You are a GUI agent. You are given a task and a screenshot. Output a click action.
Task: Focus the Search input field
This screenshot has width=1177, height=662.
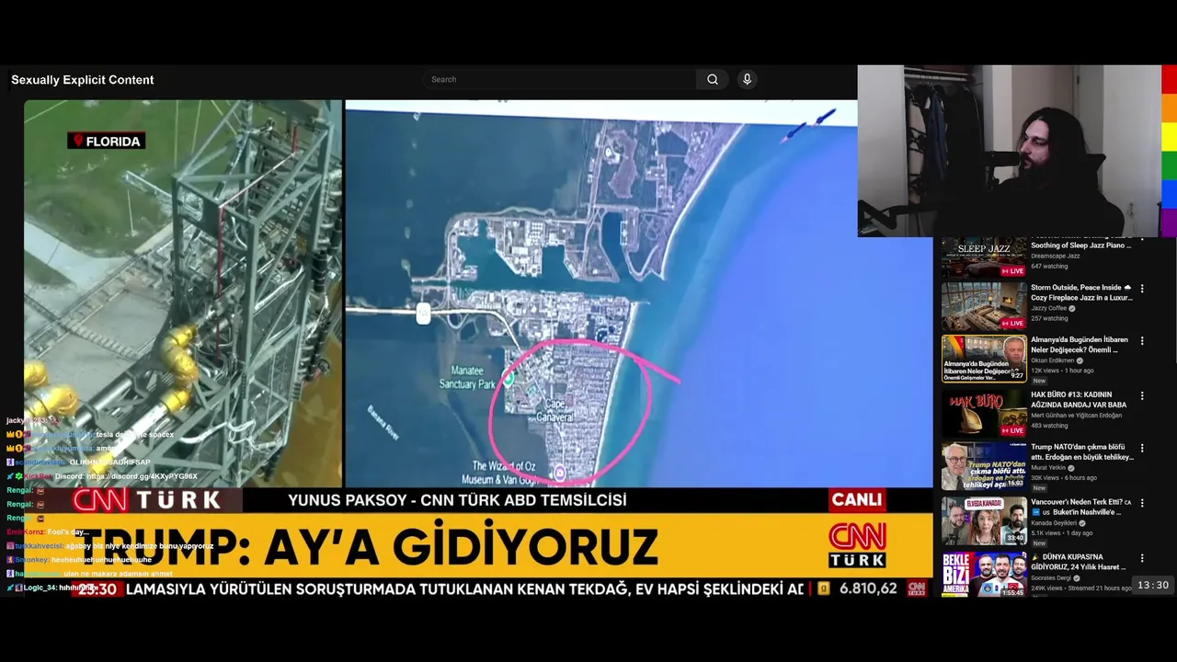(x=561, y=79)
